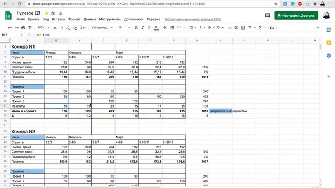The image size is (335, 188).
Task: Open the font size 10 dropdown
Action: 124,28
